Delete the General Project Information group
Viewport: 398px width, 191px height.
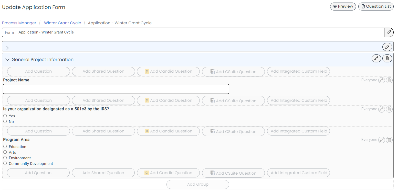(387, 58)
